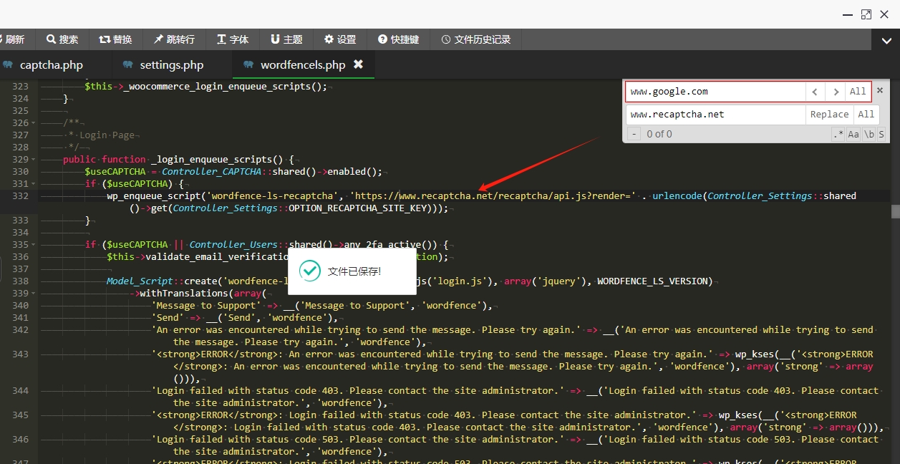Screen dimensions: 900x464
Task: Maximize the editor window
Action: pyautogui.click(x=866, y=14)
